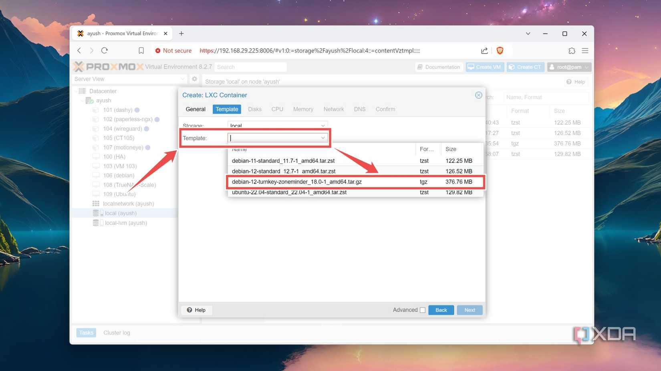Click the Back button

point(441,310)
